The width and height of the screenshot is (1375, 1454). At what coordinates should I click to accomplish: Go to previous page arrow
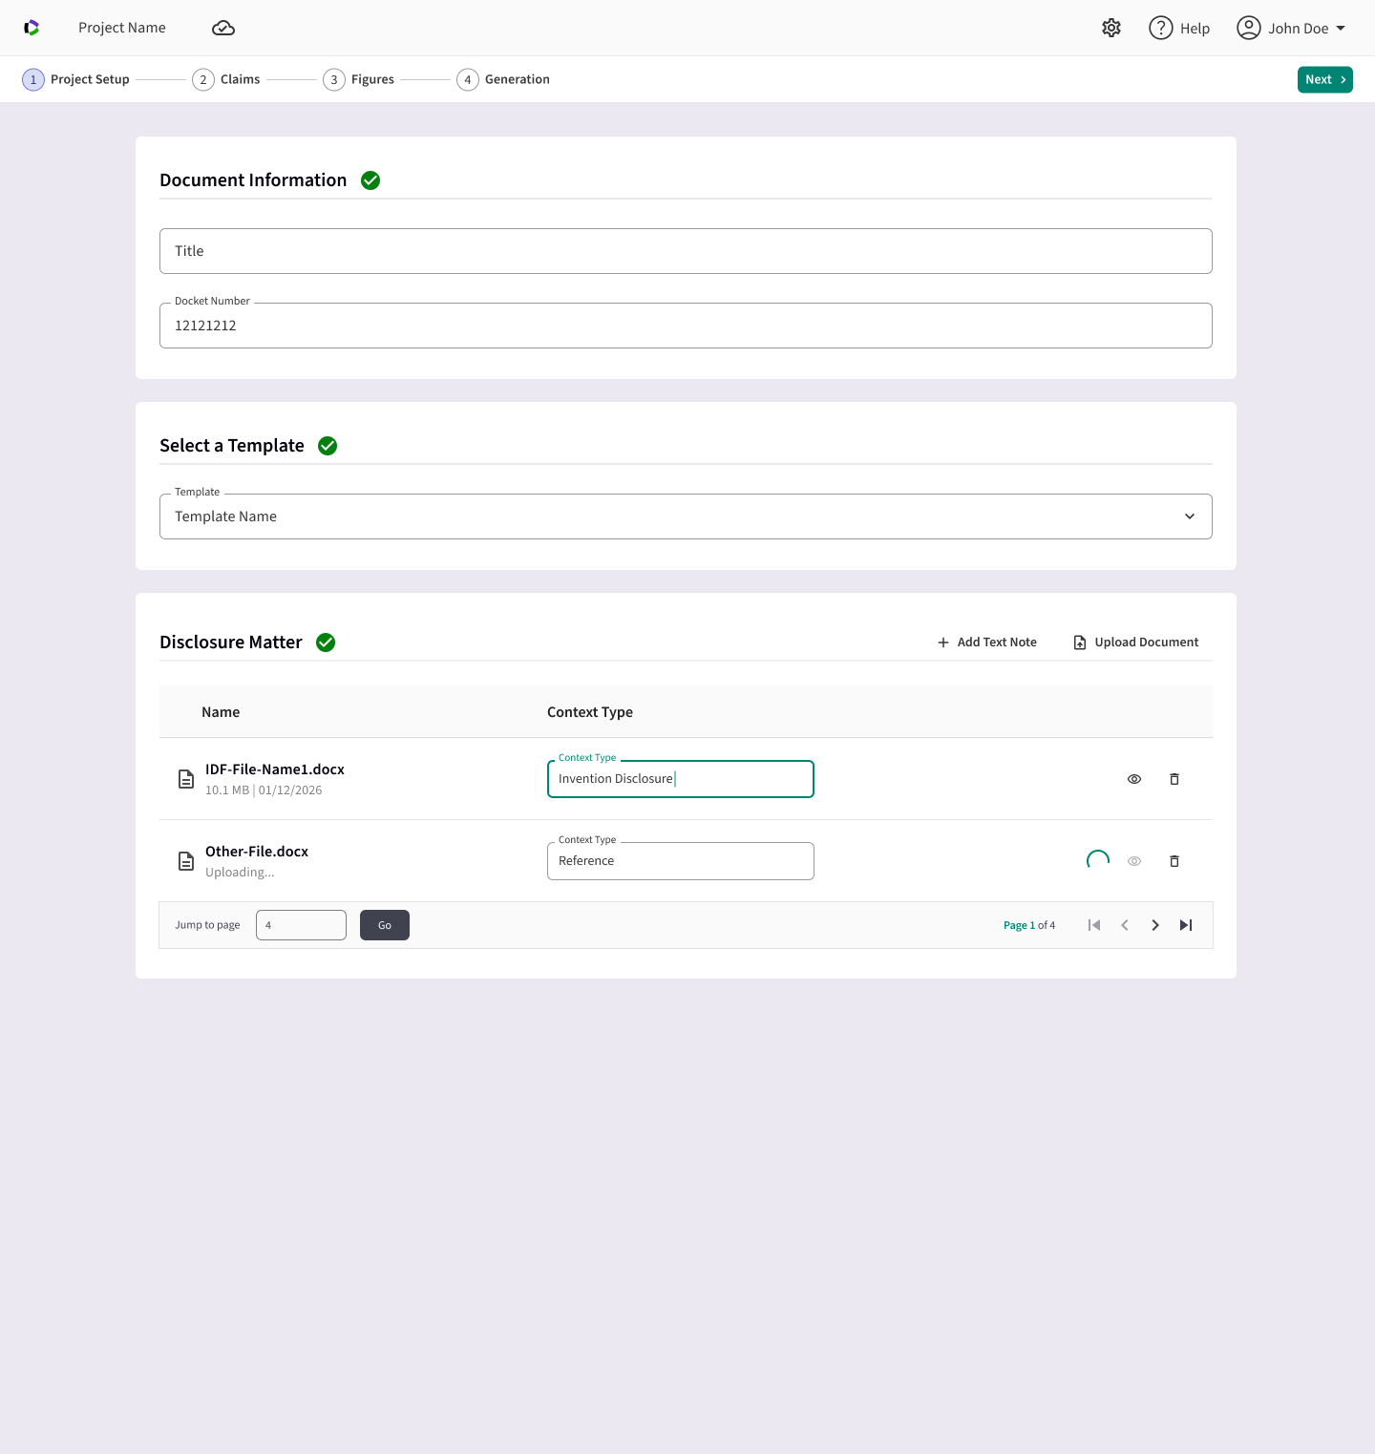tap(1125, 925)
